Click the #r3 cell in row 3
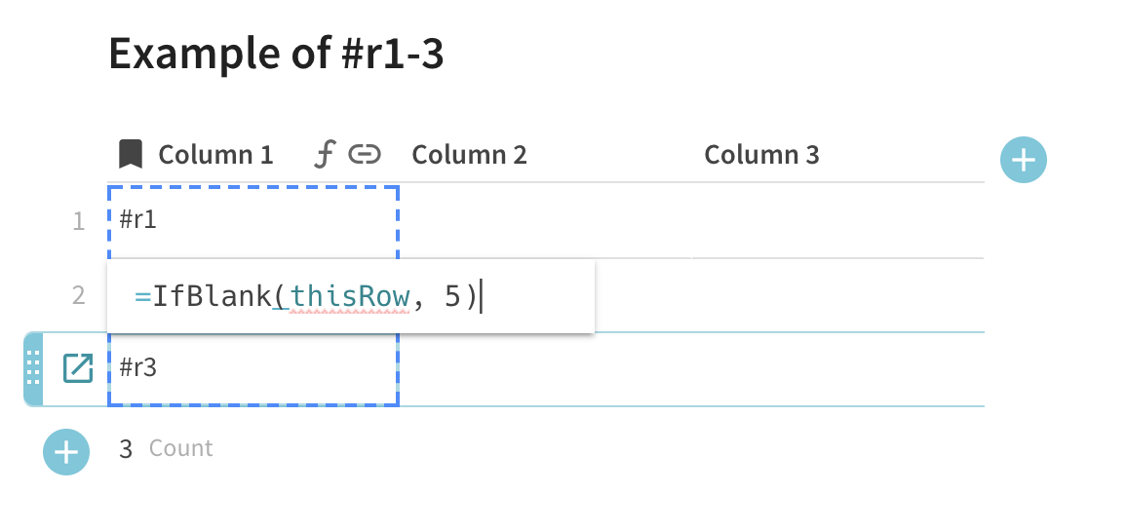The height and width of the screenshot is (530, 1127). [x=253, y=368]
